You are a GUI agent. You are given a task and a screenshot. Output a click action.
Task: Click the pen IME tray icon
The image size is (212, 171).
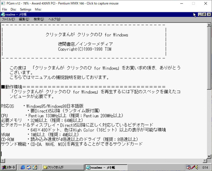coord(193,167)
